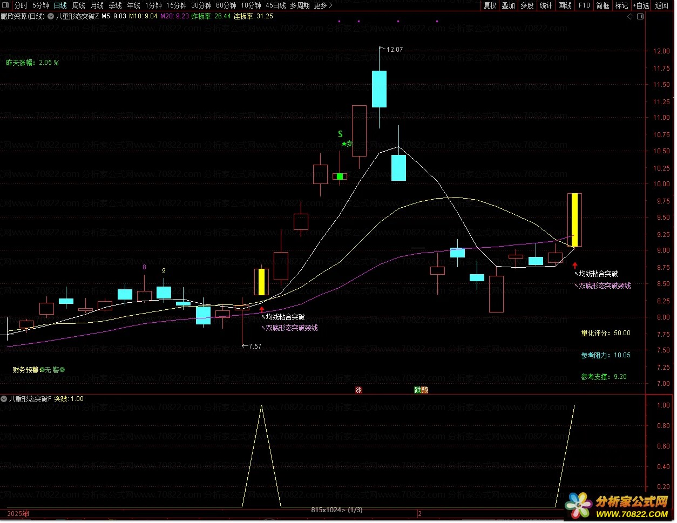The height and width of the screenshot is (523, 677).
Task: Toggle the 简框 simple frame button
Action: coord(602,5)
